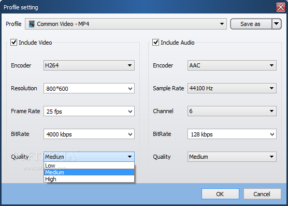Viewport: 288px width, 206px height.
Task: Open the Sample Rate 44100 Hz dropdown
Action: click(x=232, y=88)
